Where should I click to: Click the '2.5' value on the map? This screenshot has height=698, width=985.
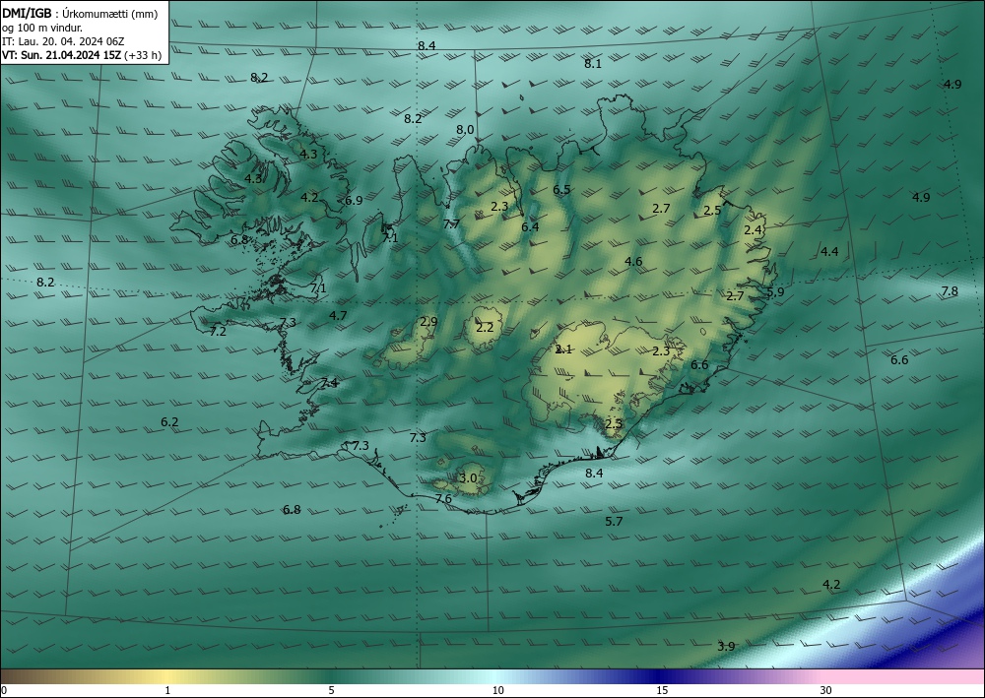click(712, 211)
